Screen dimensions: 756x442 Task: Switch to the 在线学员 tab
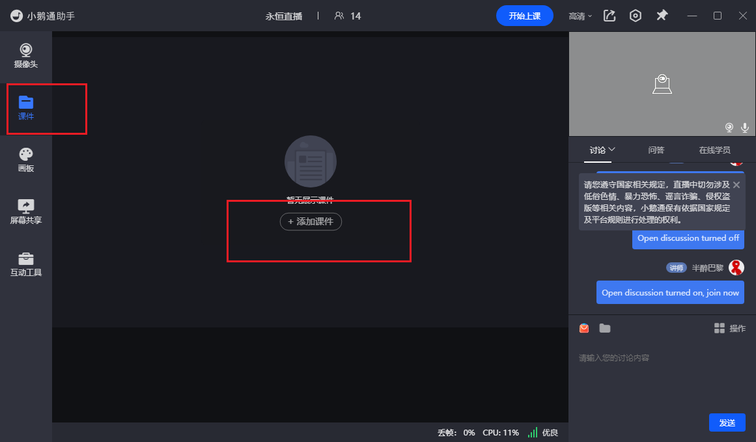(x=714, y=150)
